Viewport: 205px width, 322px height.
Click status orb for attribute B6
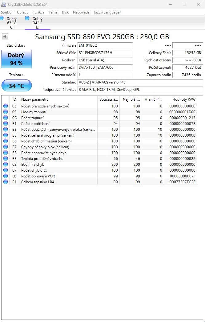6,141
